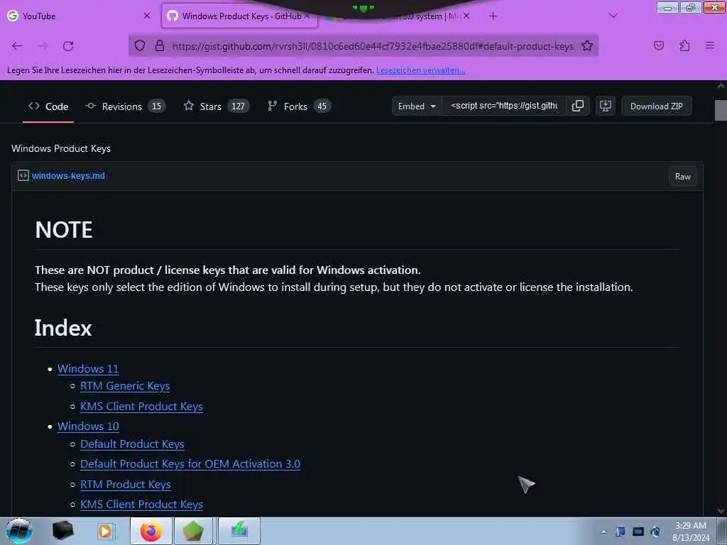Open the Forks tab
Screen dimensions: 727x545
pos(299,106)
